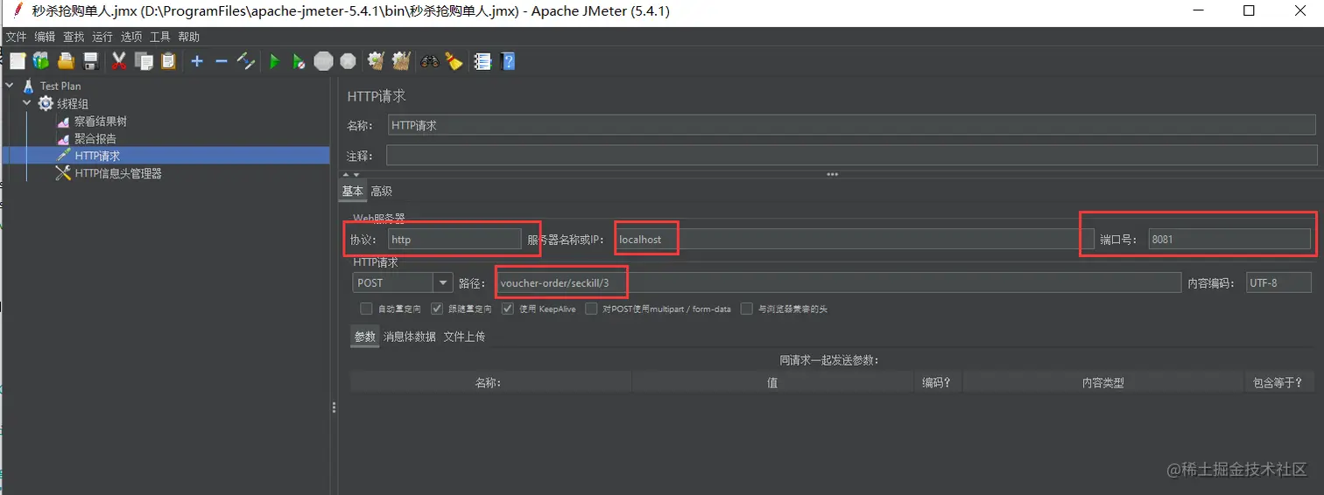Copy using the toolbar copy icon
1324x495 pixels.
point(144,61)
